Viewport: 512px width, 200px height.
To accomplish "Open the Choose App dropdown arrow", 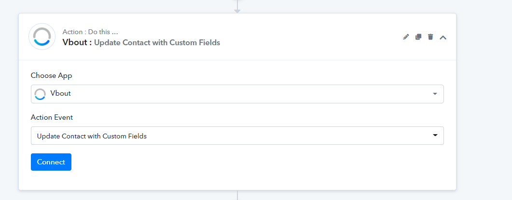I will [x=435, y=94].
